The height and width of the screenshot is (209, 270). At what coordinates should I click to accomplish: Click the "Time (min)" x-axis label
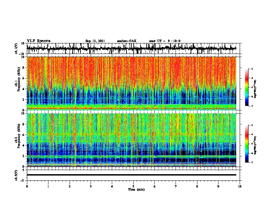click(136, 190)
